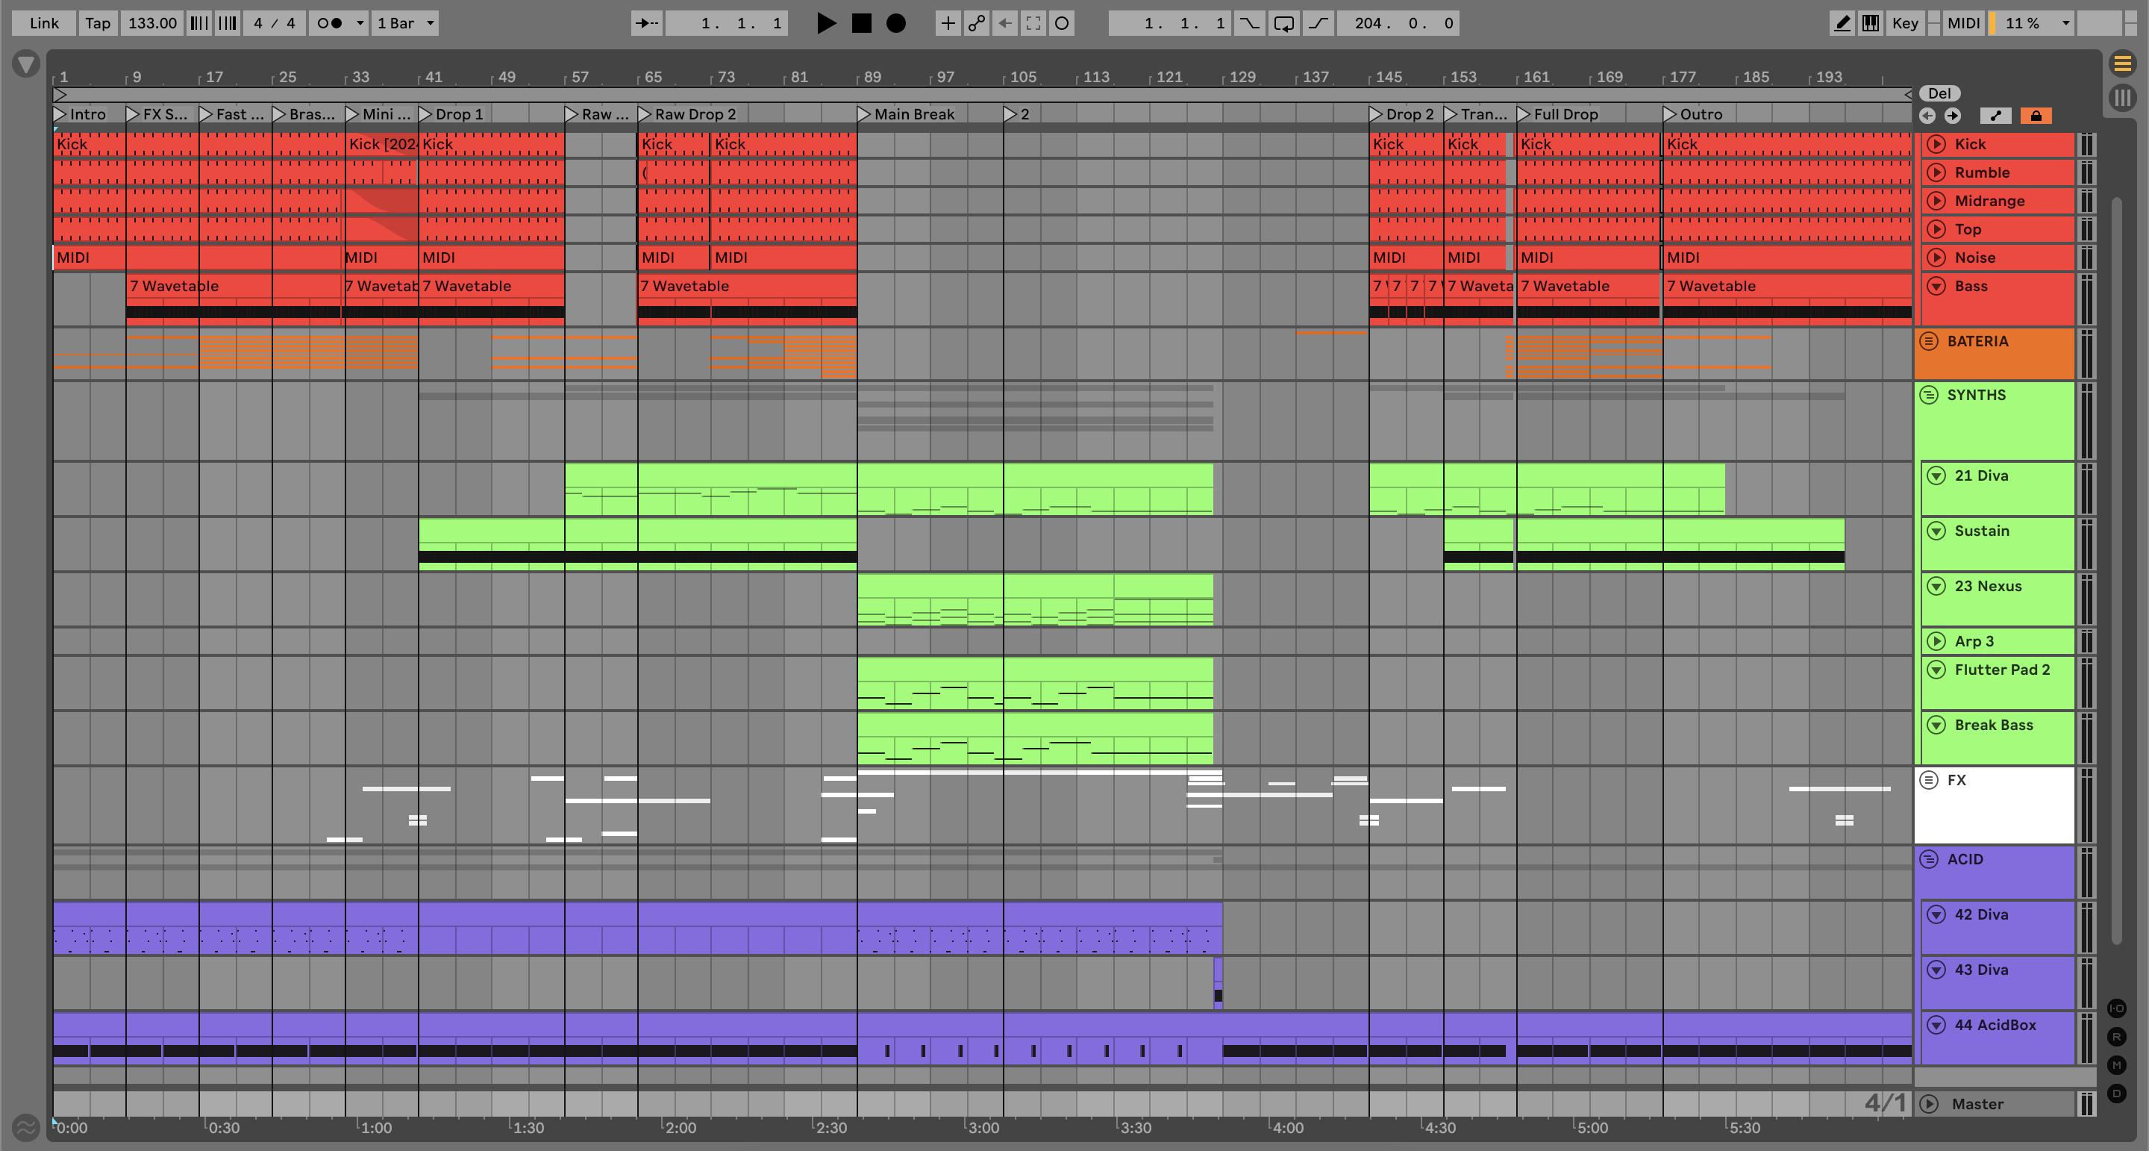Toggle Draw Mode pencil icon
Image resolution: width=2149 pixels, height=1151 pixels.
tap(1842, 23)
